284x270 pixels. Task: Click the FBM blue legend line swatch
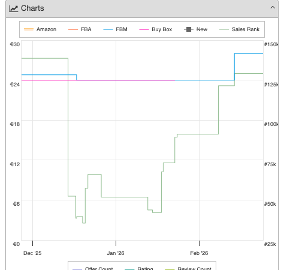click(x=108, y=29)
